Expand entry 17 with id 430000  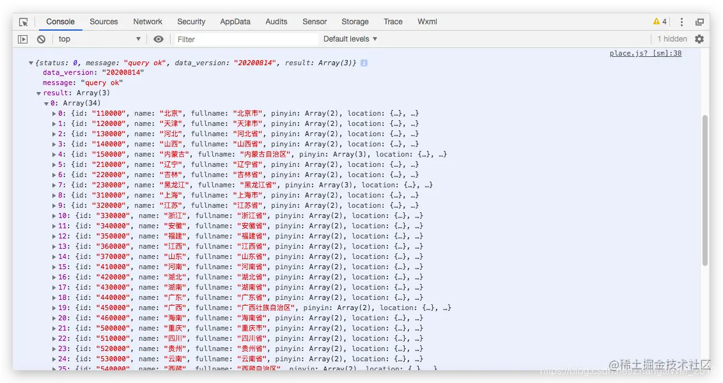tap(54, 288)
